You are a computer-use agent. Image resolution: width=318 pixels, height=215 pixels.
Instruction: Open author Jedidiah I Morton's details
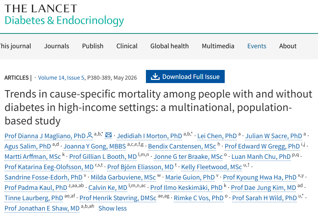click(x=149, y=136)
